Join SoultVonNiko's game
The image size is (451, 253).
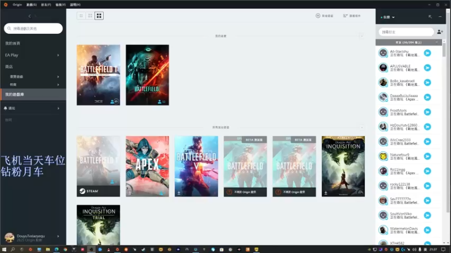[x=427, y=215]
